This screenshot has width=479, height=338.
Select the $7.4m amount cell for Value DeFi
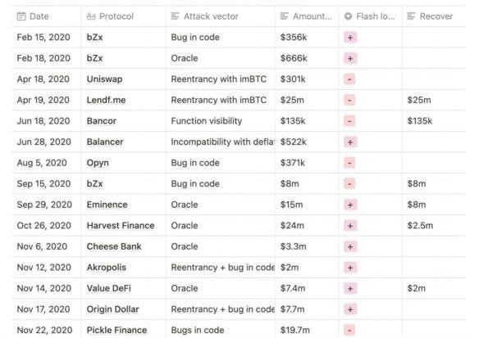pyautogui.click(x=307, y=288)
